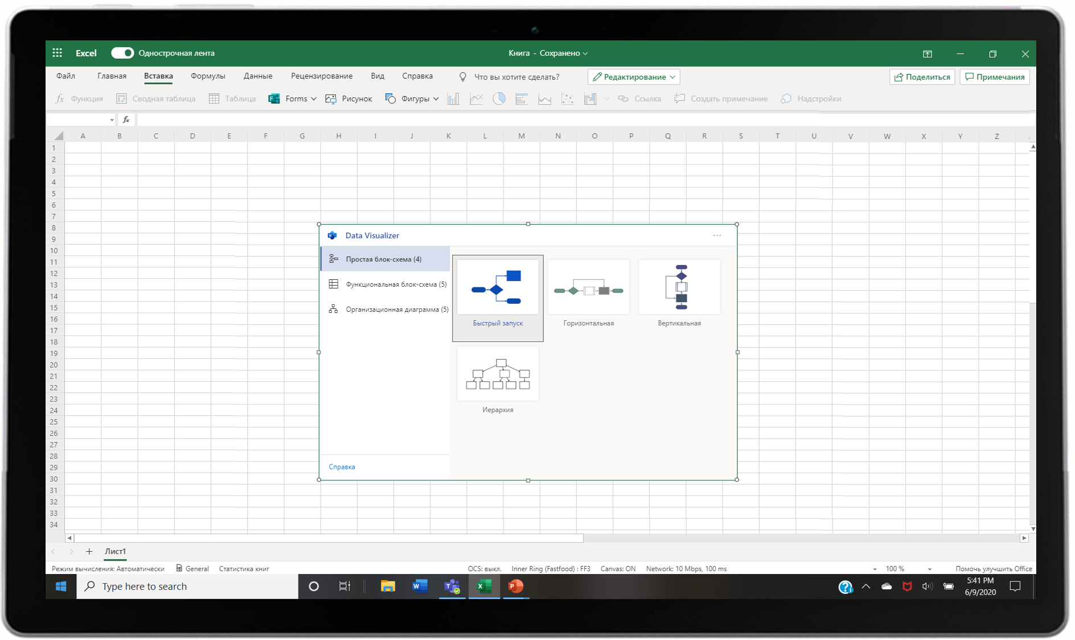The width and height of the screenshot is (1075, 640).
Task: Open the Файл menu
Action: pos(65,76)
